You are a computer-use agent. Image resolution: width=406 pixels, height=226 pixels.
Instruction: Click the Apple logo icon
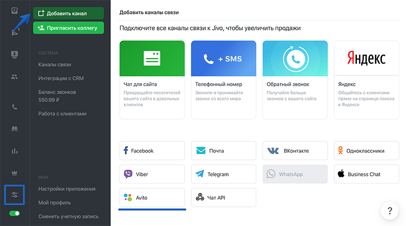[x=341, y=173]
